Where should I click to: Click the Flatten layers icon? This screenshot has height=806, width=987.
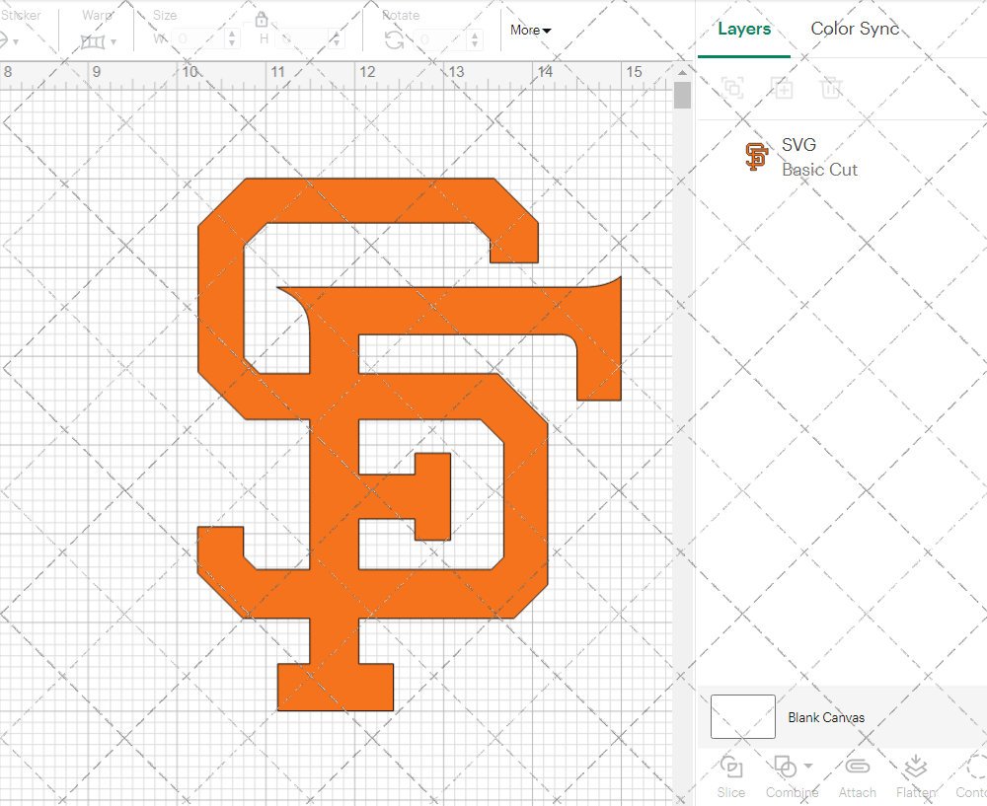coord(915,768)
